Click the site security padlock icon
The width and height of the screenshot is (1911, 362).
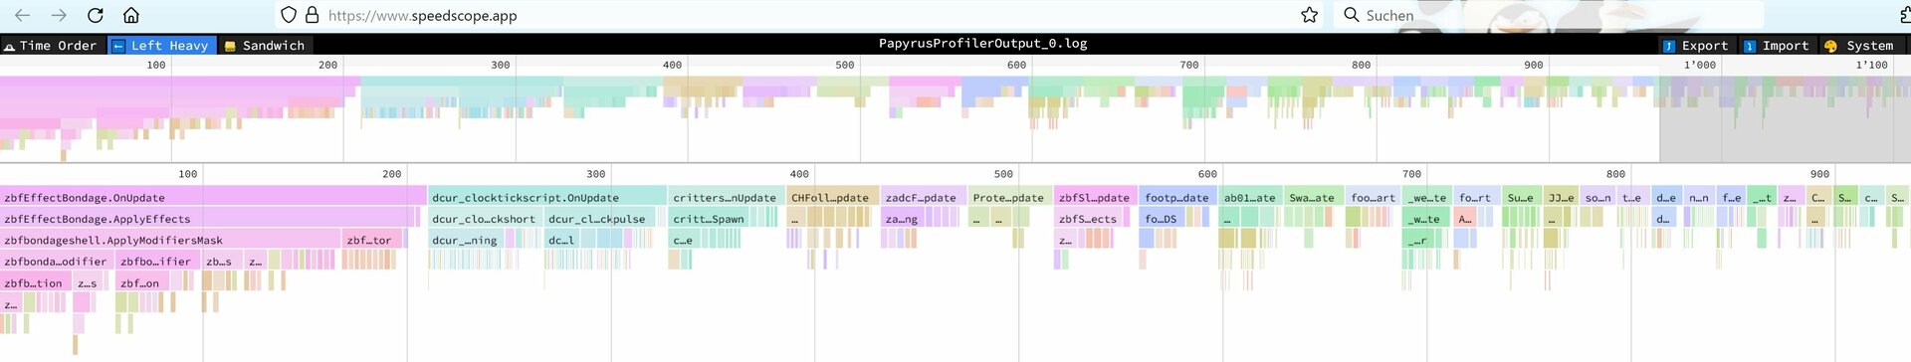click(x=312, y=15)
